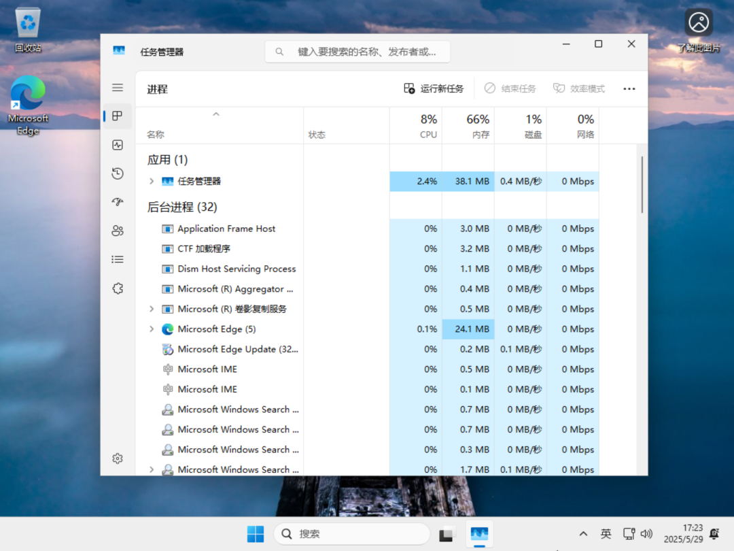Open the Recycle Bin desktop icon
Image resolution: width=734 pixels, height=551 pixels.
[28, 29]
